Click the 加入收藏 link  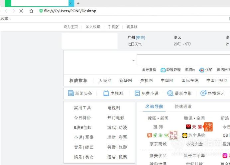coord(93,27)
